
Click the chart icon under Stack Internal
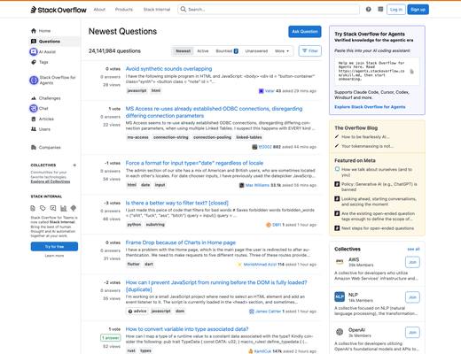click(63, 208)
